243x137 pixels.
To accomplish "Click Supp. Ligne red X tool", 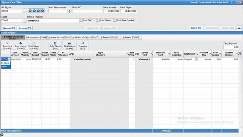I will (x=7, y=46).
